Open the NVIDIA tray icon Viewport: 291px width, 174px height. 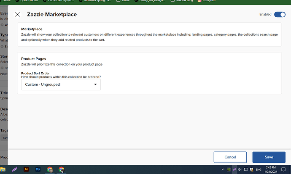tap(229, 169)
